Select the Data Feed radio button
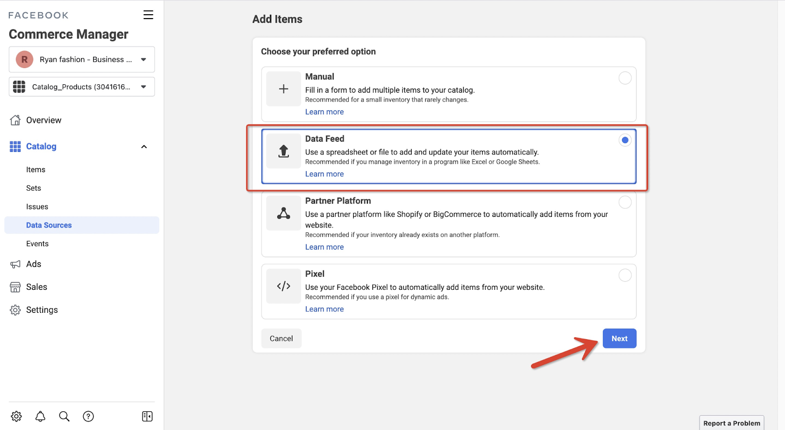The image size is (785, 430). (x=625, y=140)
